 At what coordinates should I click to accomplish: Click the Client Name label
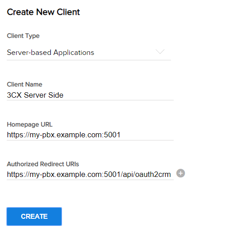[x=25, y=84]
